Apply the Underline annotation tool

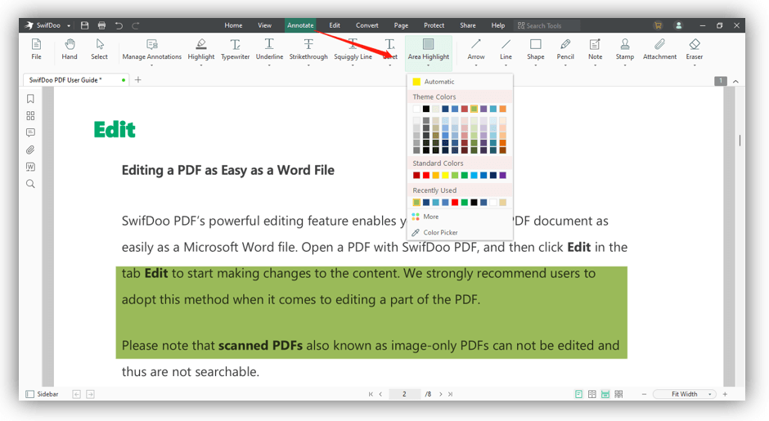[269, 49]
